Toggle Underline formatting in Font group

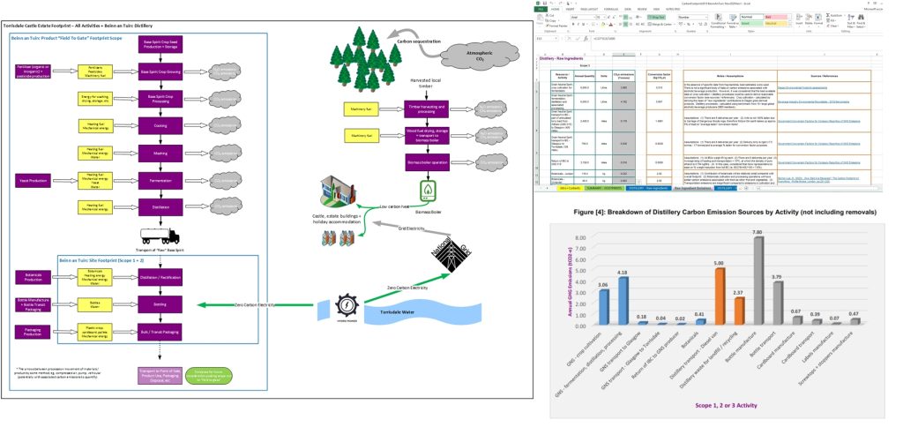[583, 24]
